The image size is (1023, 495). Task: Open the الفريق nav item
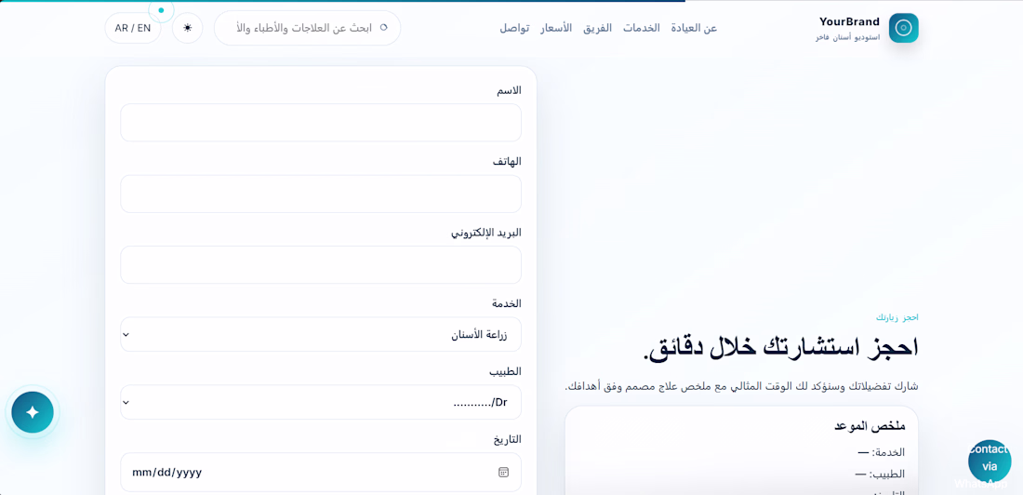[x=598, y=28]
